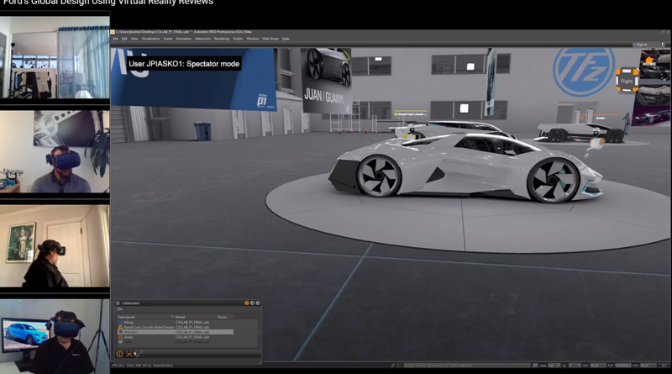672x374 pixels.
Task: Select participant Amko in the list
Action: pyautogui.click(x=129, y=337)
